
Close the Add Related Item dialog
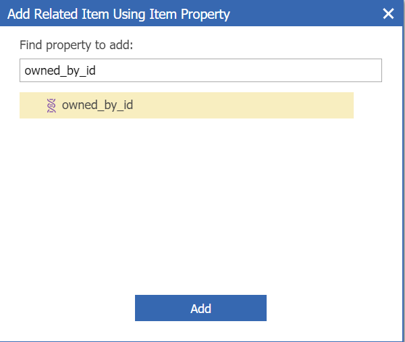[x=388, y=13]
